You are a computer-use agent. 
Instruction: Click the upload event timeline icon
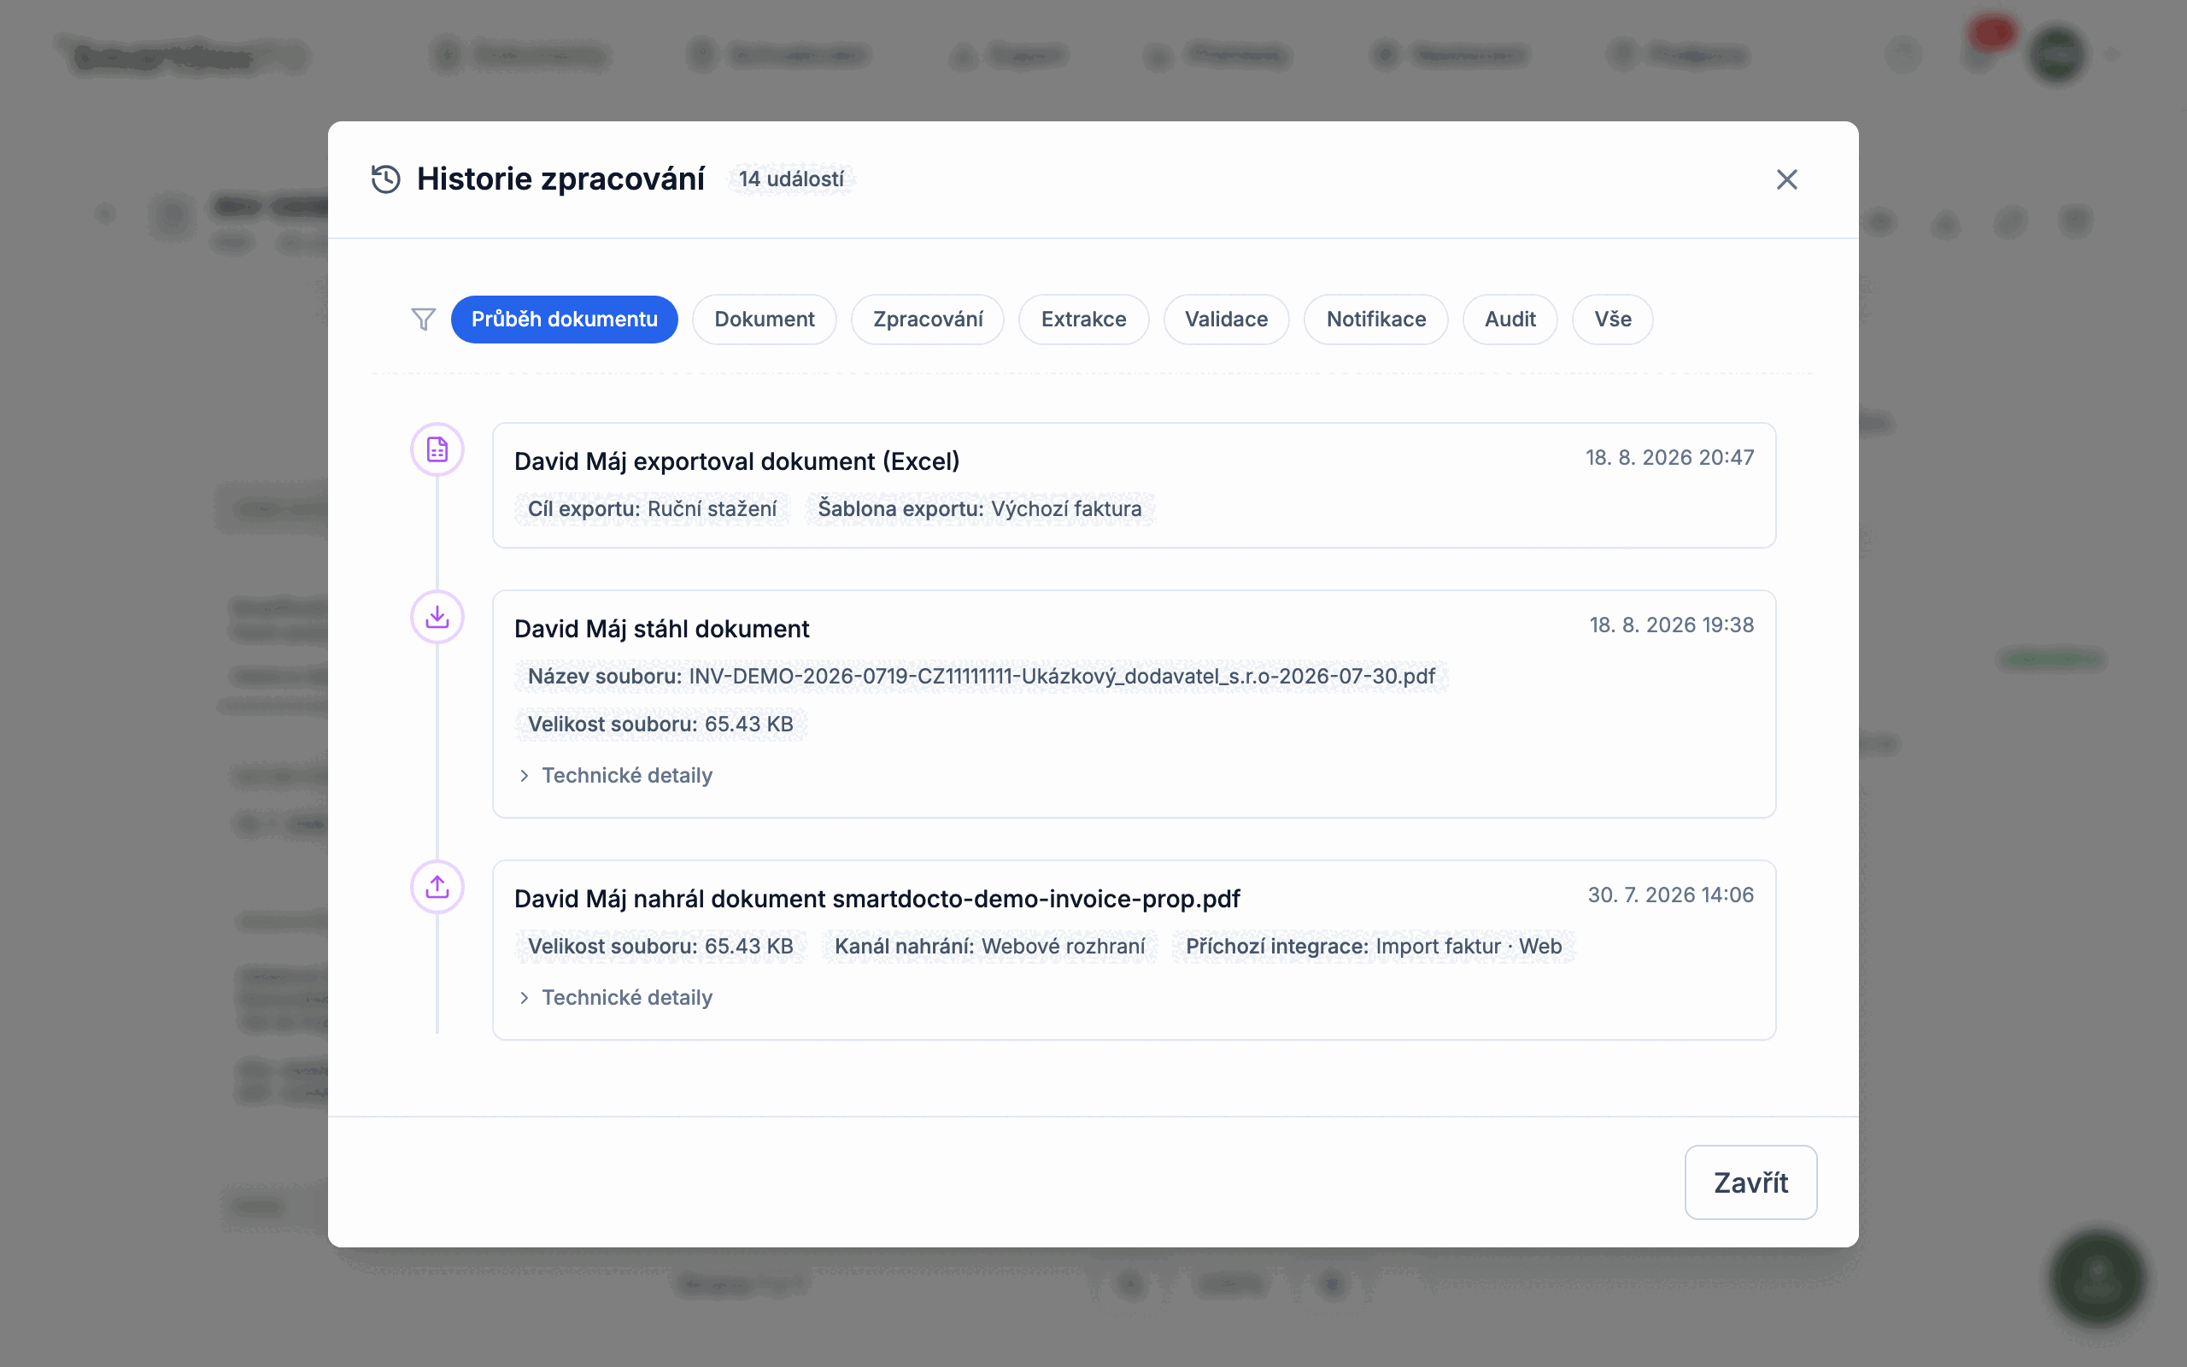437,887
